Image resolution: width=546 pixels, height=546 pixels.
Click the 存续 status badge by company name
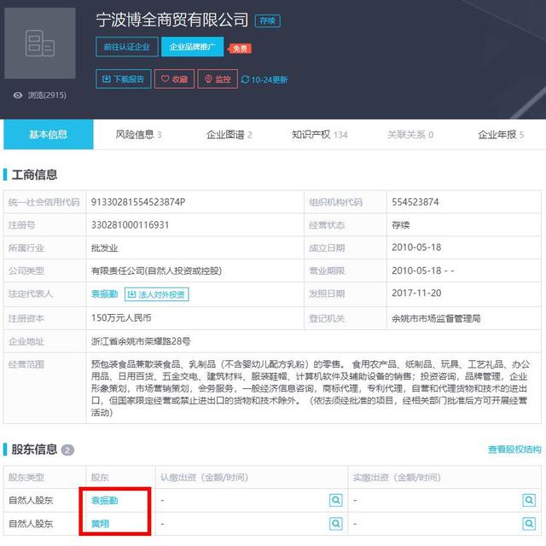pos(267,20)
